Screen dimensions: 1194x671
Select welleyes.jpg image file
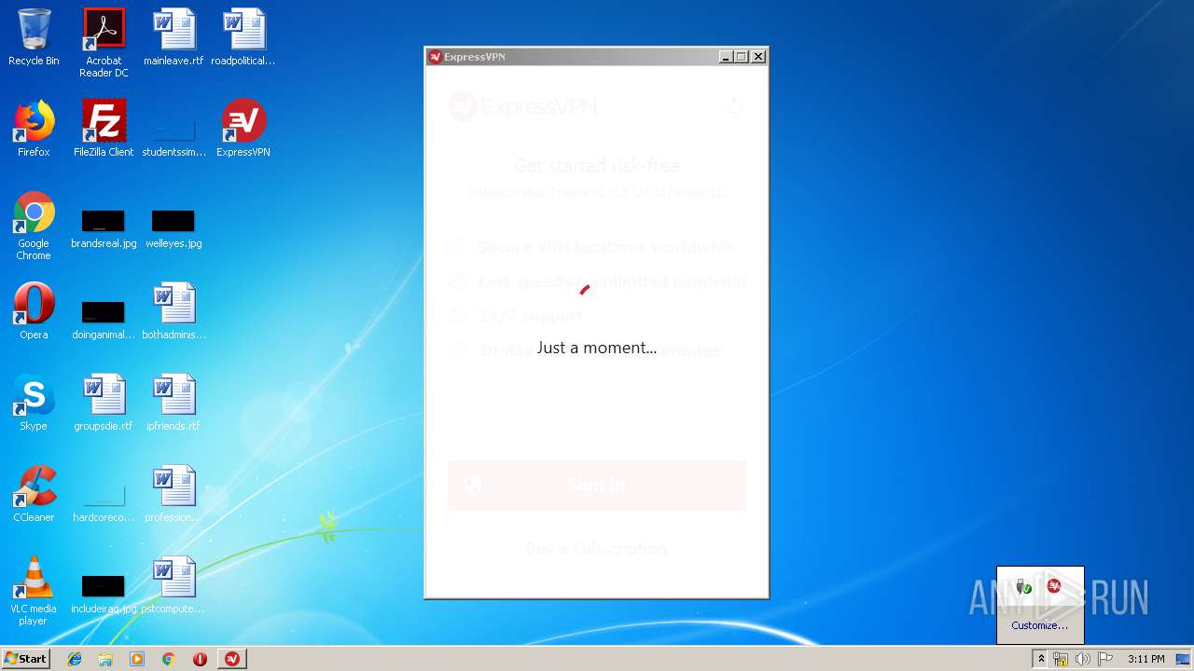coord(174,228)
